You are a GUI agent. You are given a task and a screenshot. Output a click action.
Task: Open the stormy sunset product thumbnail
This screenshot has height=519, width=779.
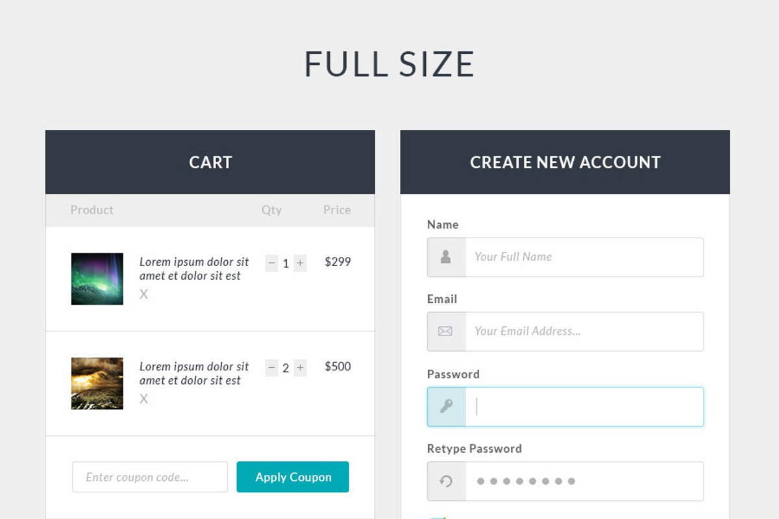click(x=97, y=383)
